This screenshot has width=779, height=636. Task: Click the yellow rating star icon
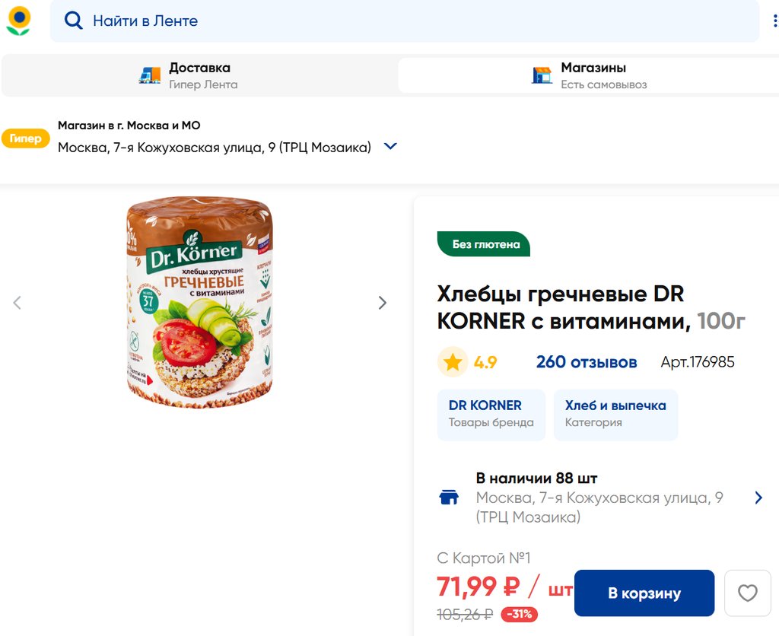(453, 362)
